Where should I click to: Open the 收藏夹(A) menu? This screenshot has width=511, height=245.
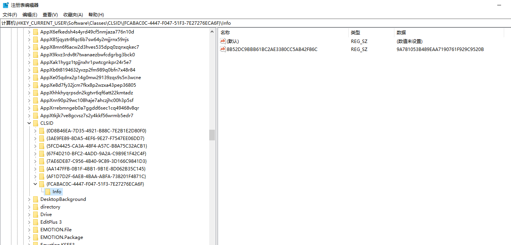pos(73,15)
